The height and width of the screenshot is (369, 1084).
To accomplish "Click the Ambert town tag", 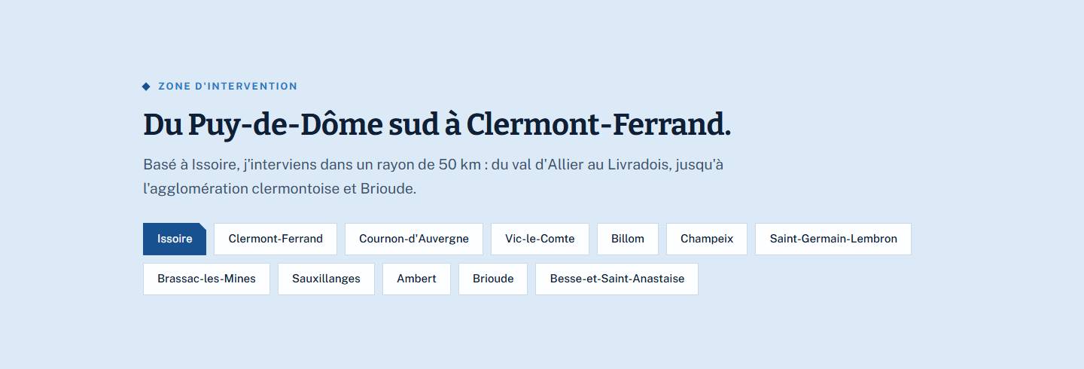I will (x=416, y=279).
